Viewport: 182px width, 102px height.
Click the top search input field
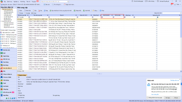pos(54,2)
